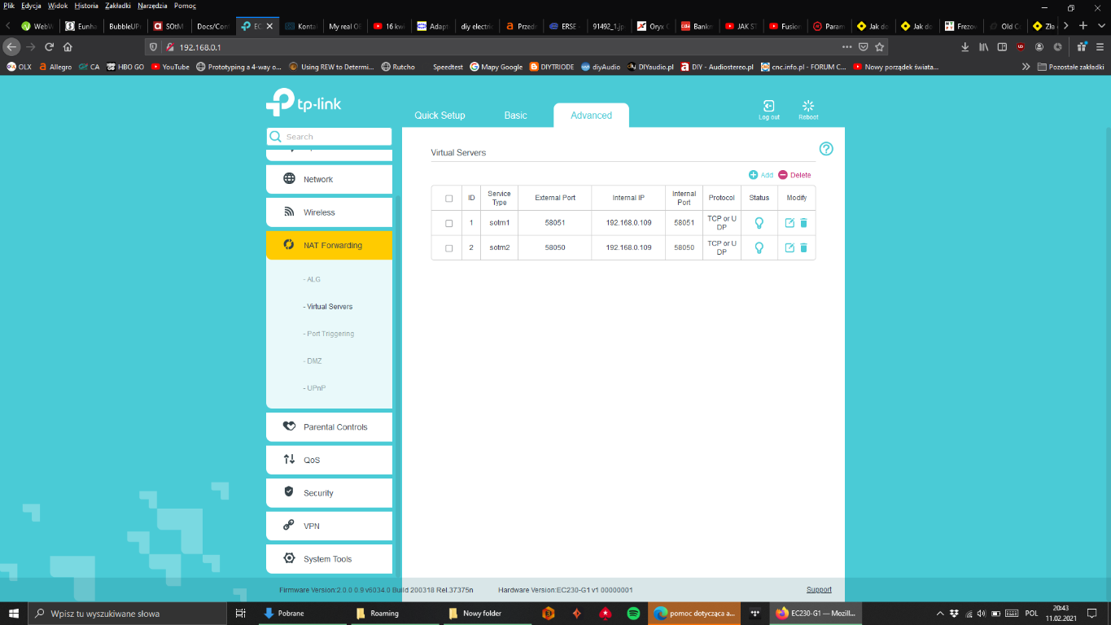
Task: Open the Network sidebar section
Action: (329, 179)
